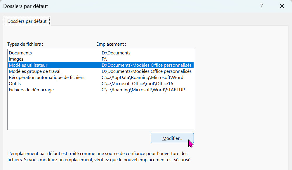Click the highlighted Modèles utilisateur row
The width and height of the screenshot is (292, 170).
pos(28,65)
